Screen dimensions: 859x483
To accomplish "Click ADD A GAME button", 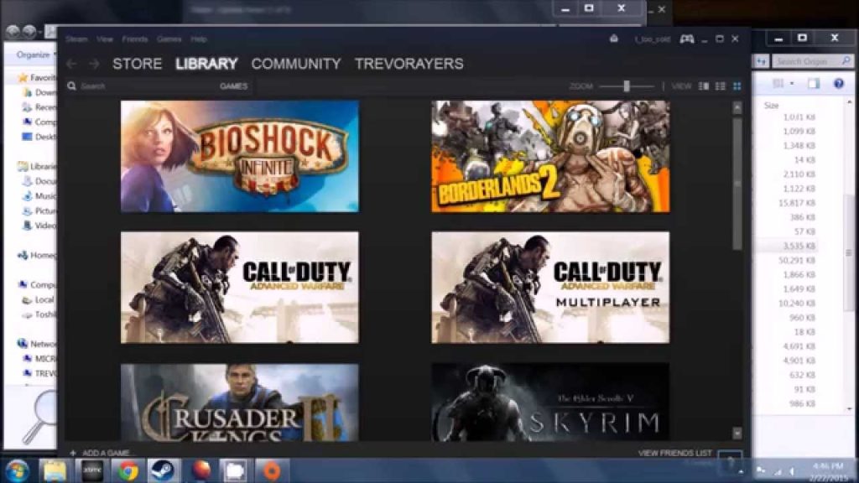I will click(102, 453).
